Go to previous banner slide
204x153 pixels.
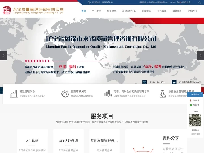[x=3, y=56]
